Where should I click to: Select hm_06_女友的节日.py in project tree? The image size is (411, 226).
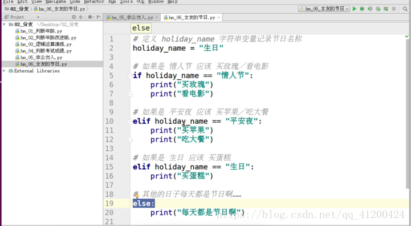pos(41,64)
